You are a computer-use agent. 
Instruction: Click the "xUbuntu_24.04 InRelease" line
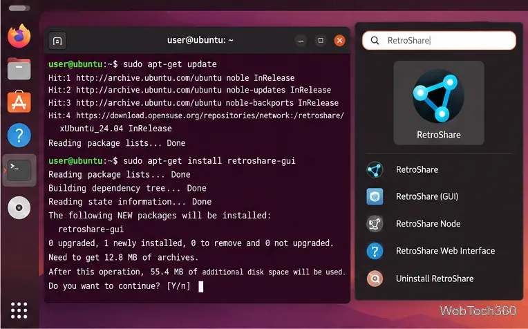click(x=115, y=129)
